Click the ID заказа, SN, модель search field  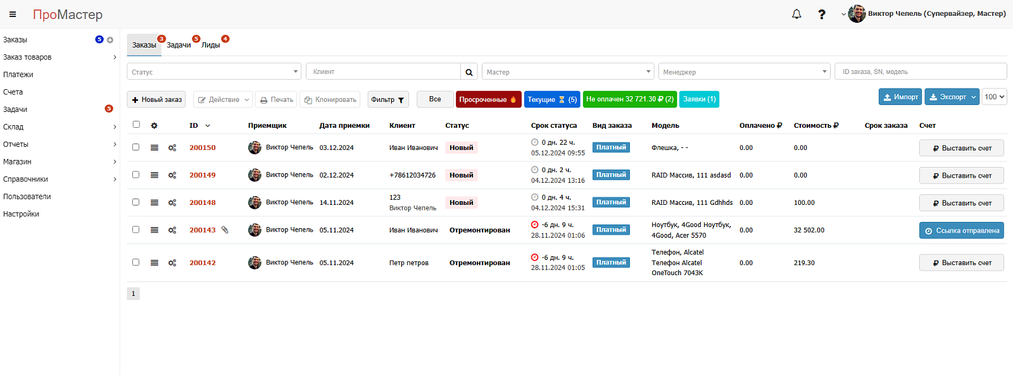[x=921, y=71]
